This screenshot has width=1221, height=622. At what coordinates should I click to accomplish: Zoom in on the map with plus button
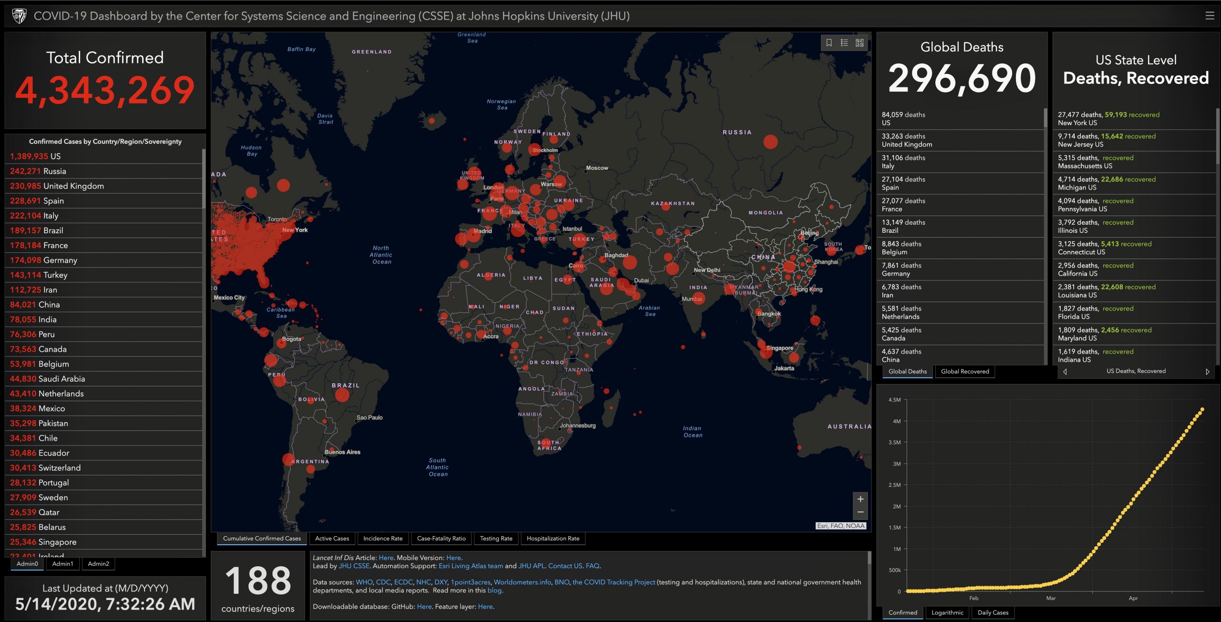tap(860, 499)
